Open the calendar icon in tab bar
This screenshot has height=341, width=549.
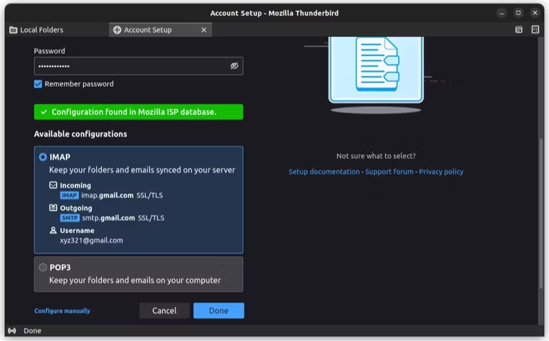click(x=519, y=29)
